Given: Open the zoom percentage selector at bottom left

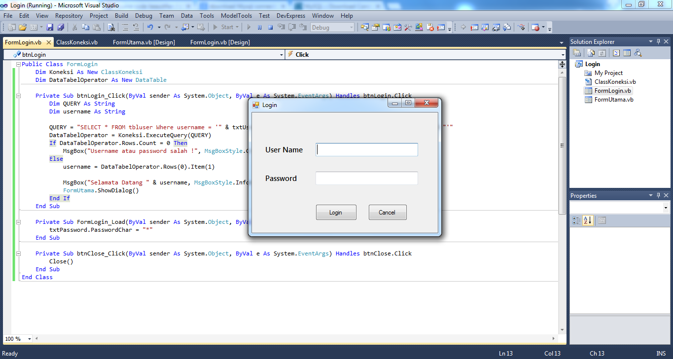Looking at the screenshot, I should point(18,339).
